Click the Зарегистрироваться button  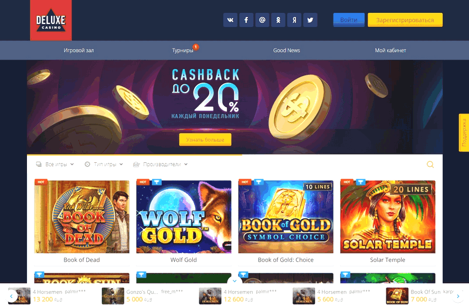[x=405, y=20]
